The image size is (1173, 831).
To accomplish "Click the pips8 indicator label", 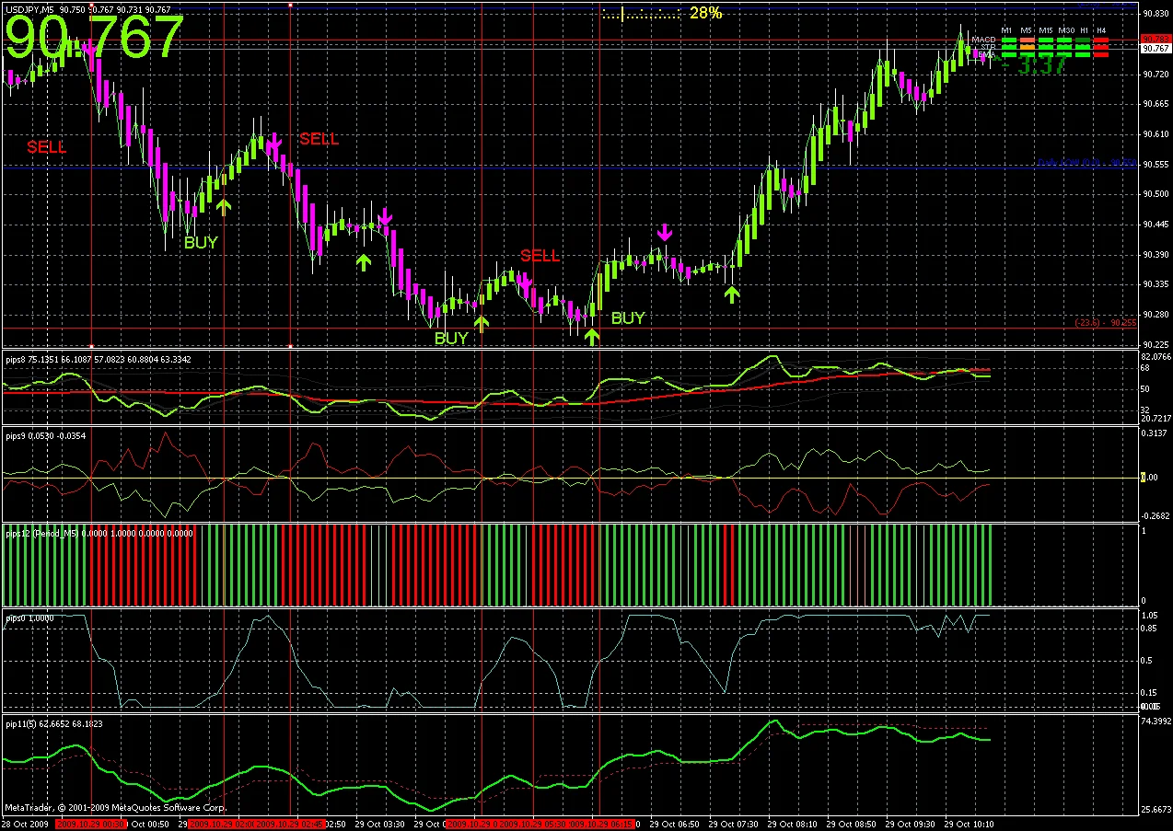I will 16,359.
